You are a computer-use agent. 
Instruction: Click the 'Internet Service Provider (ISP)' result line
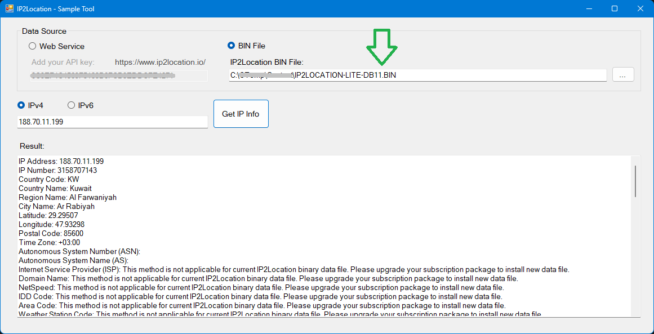tap(294, 269)
